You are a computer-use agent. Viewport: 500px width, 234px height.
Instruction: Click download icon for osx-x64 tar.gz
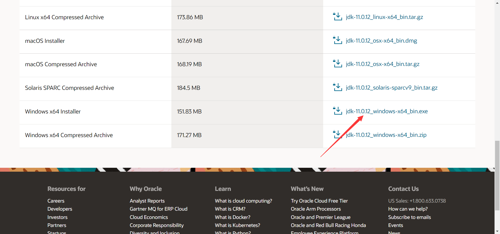tap(337, 64)
